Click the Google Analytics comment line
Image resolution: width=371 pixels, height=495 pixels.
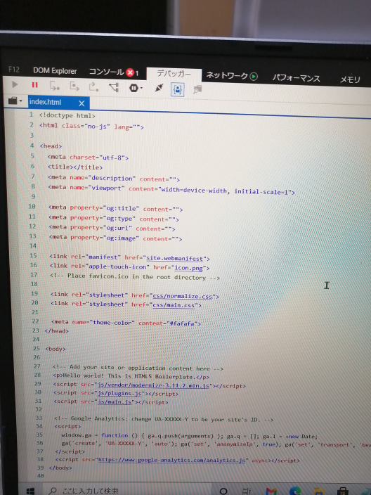(164, 419)
